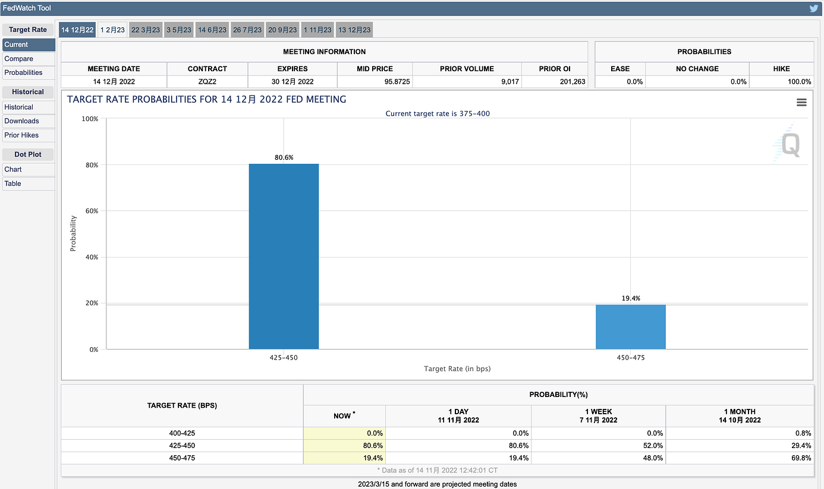Open the Compare sidebar item

pos(29,59)
